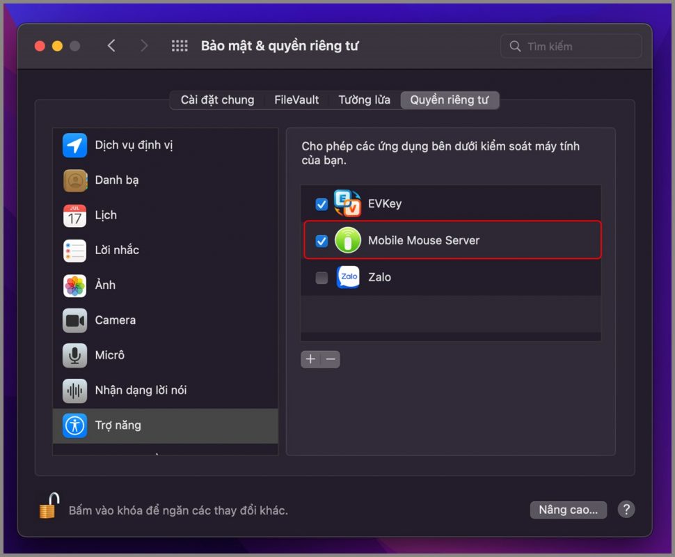
Task: Uncheck the EVKey checkbox
Action: pos(321,204)
